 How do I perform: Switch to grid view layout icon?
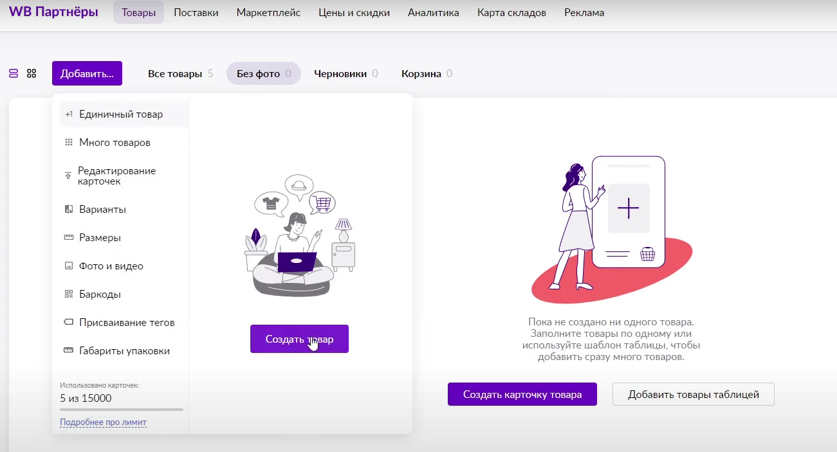(x=32, y=73)
